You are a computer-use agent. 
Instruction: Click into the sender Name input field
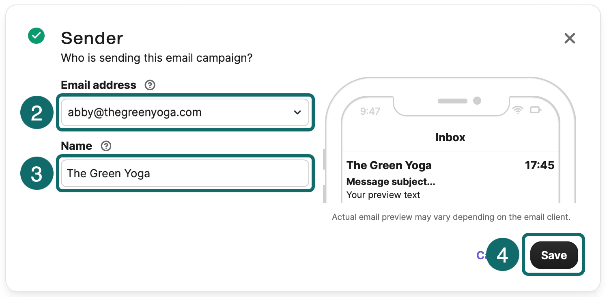(x=185, y=173)
